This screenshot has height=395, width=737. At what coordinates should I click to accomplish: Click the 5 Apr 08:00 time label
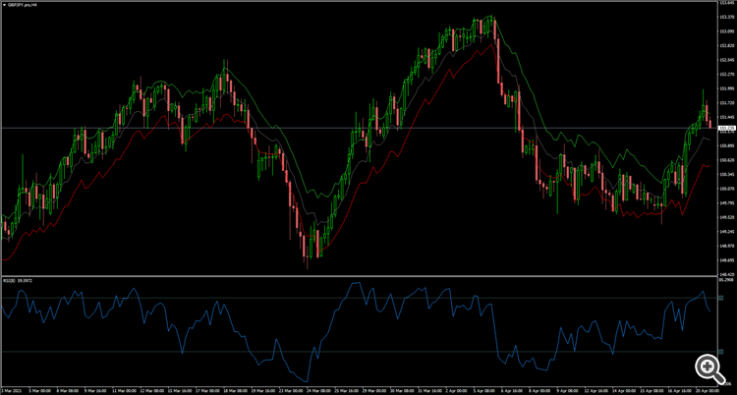pyautogui.click(x=482, y=391)
